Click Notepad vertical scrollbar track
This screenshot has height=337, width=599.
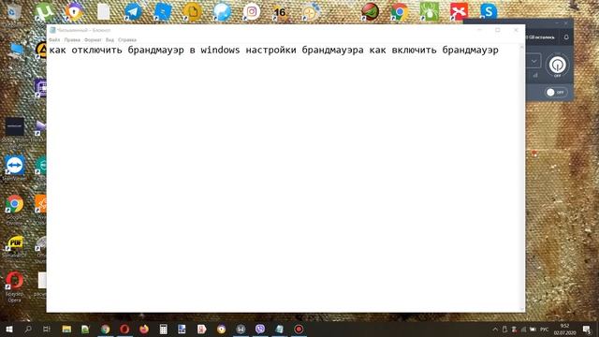(522, 178)
